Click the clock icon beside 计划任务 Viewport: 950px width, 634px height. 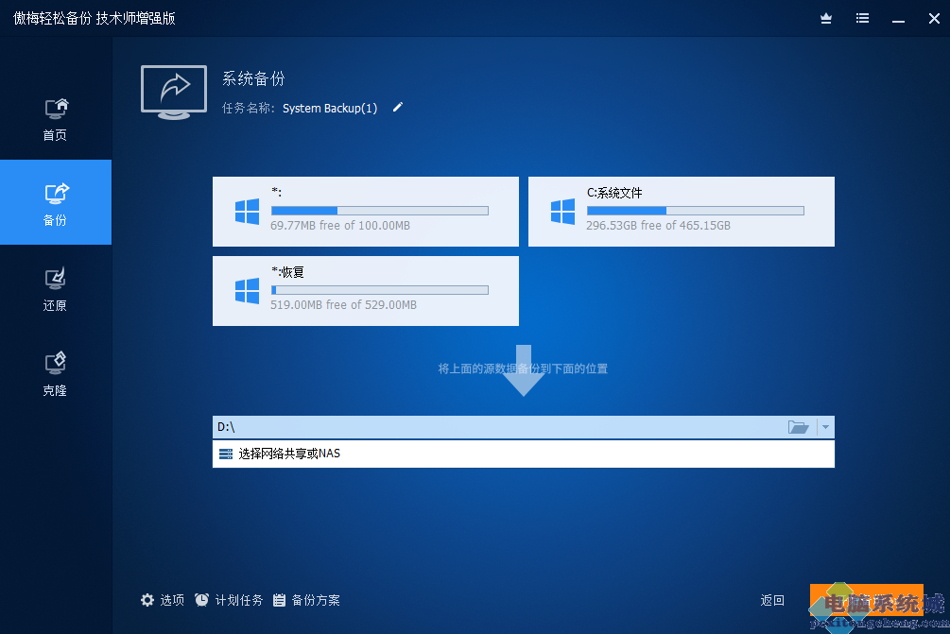pyautogui.click(x=201, y=600)
